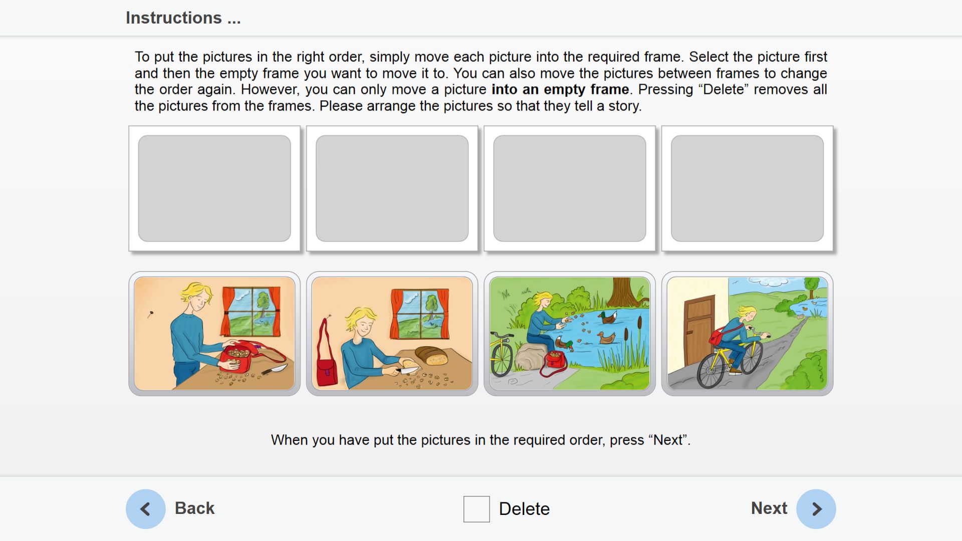
Task: Select the picture of boy riding bicycle
Action: 748,334
